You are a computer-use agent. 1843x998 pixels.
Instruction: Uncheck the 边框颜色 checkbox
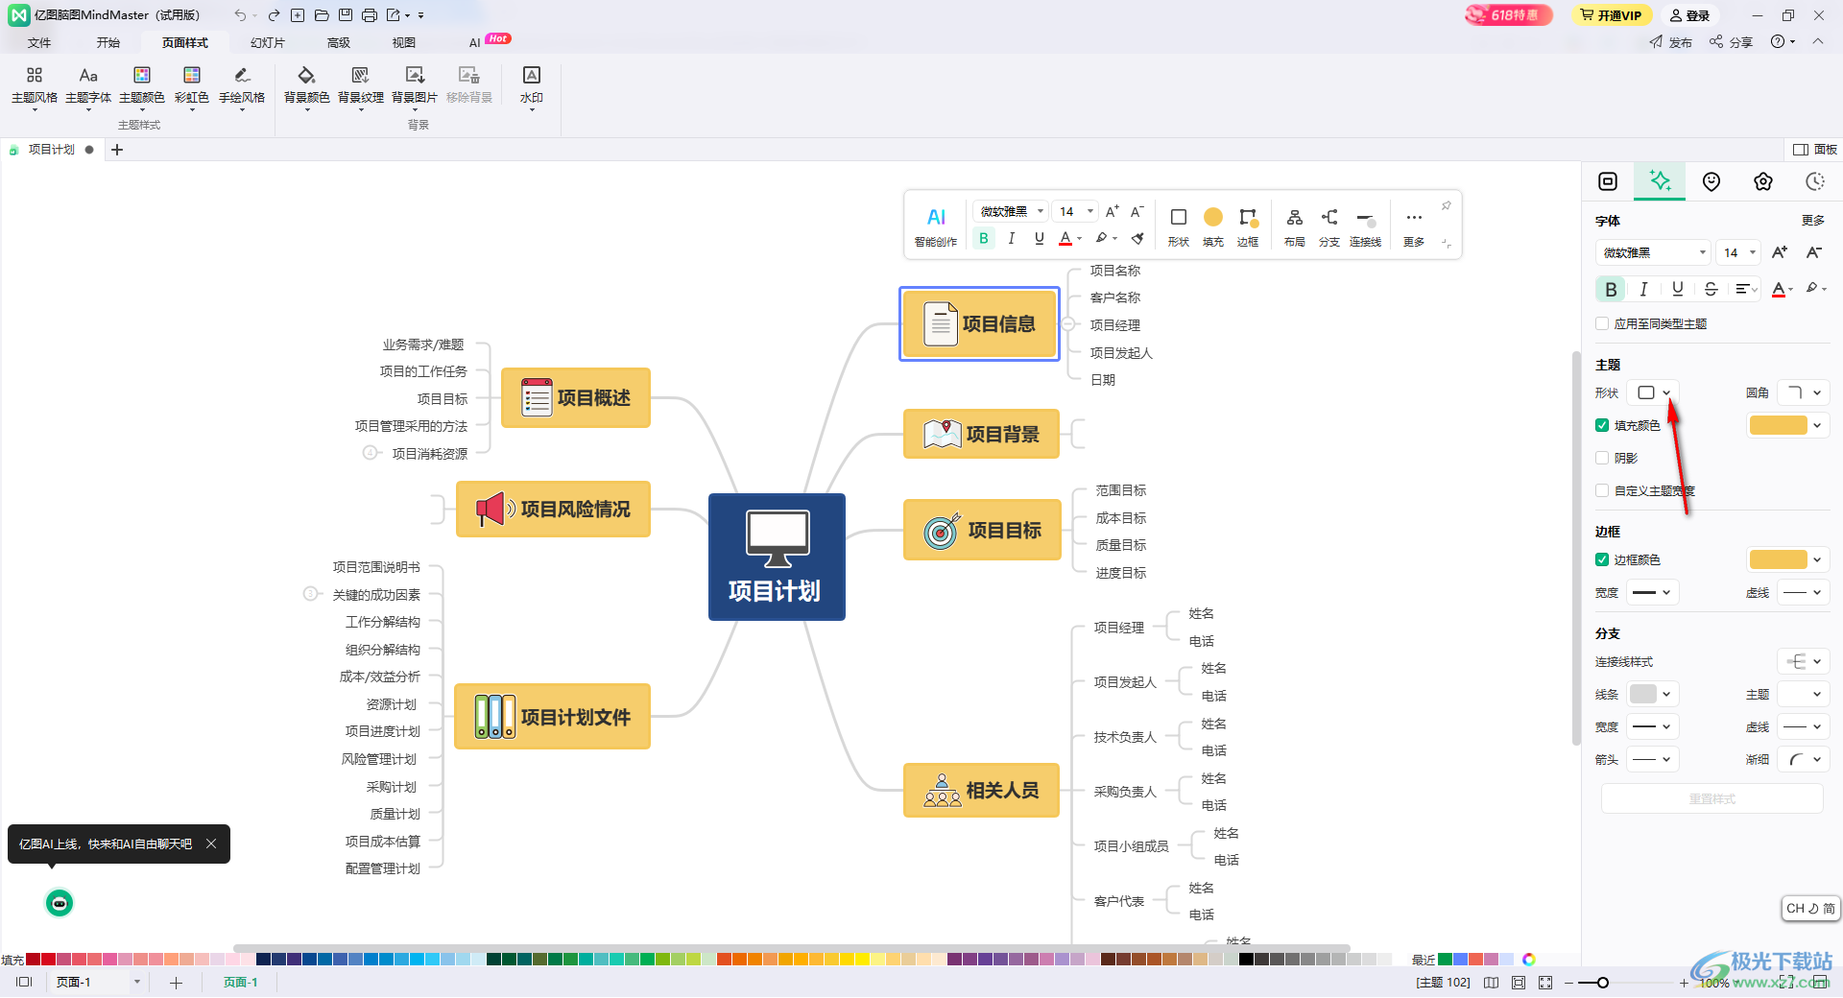(1602, 559)
